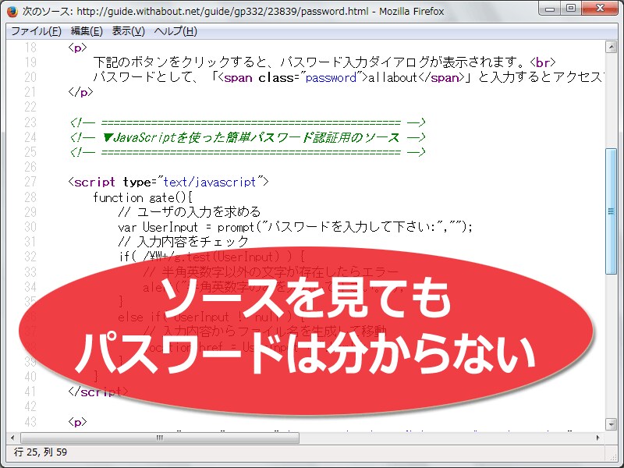624x468 pixels.
Task: Click the opening <p> tag on line 18
Action: point(77,48)
